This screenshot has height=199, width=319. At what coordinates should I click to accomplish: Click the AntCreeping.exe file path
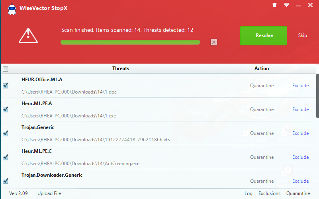(80, 164)
